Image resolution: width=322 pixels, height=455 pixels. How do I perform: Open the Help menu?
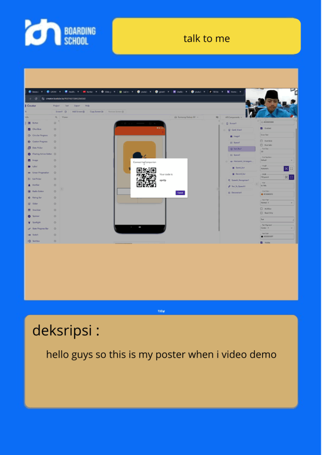coord(87,106)
